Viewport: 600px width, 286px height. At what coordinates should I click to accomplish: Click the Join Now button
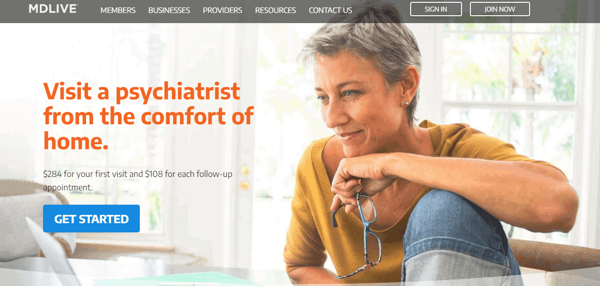[500, 9]
